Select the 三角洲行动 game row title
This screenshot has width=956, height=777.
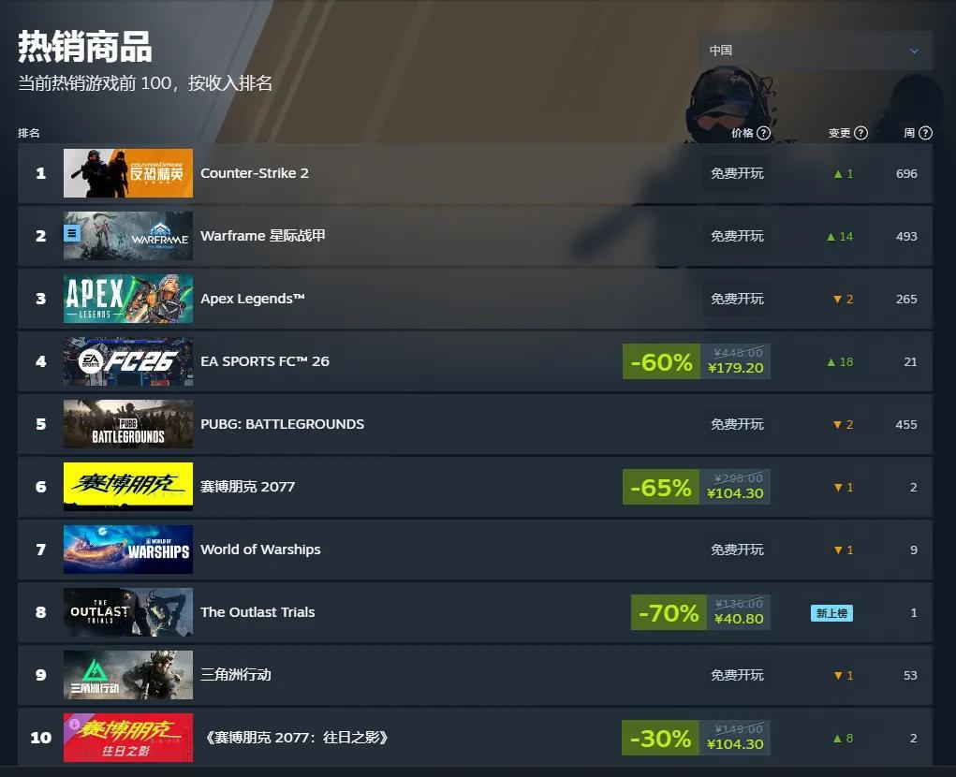(235, 675)
